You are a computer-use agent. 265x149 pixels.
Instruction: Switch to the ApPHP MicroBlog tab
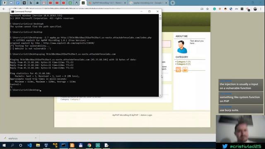point(107,3)
